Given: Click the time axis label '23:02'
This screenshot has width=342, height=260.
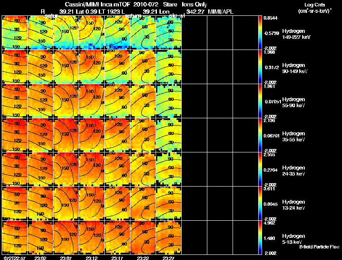Looking at the screenshot, I should tap(40, 258).
